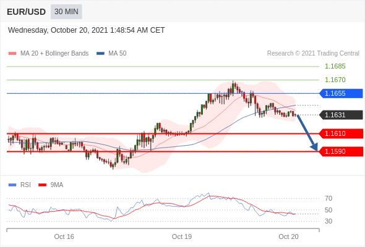This screenshot has height=247, width=365.
Task: Click the blue 1.1655 pivot price tag
Action: point(341,93)
